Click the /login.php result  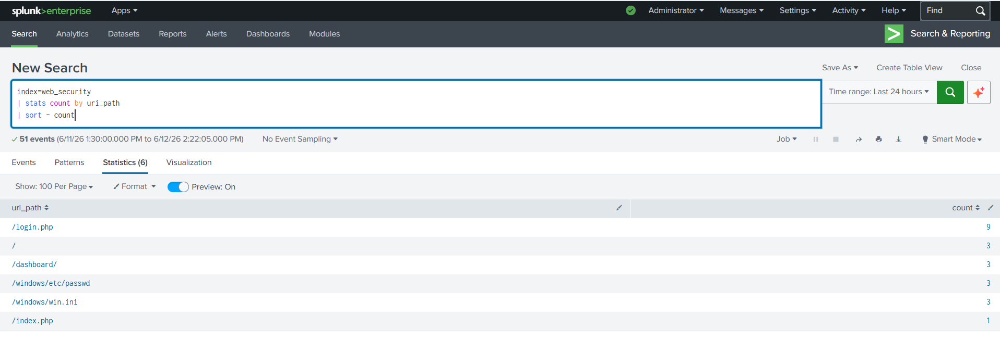click(32, 227)
